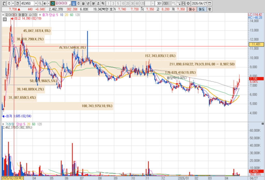Screen dimensions: 265x180
Task: Edit the date field 2026/04/27
Action: (x=199, y=3)
